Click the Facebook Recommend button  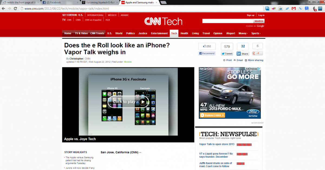(207, 54)
